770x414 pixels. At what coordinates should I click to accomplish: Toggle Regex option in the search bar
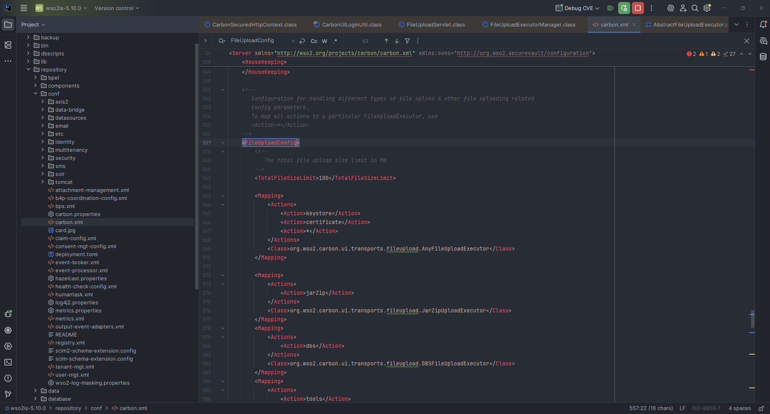tap(335, 41)
